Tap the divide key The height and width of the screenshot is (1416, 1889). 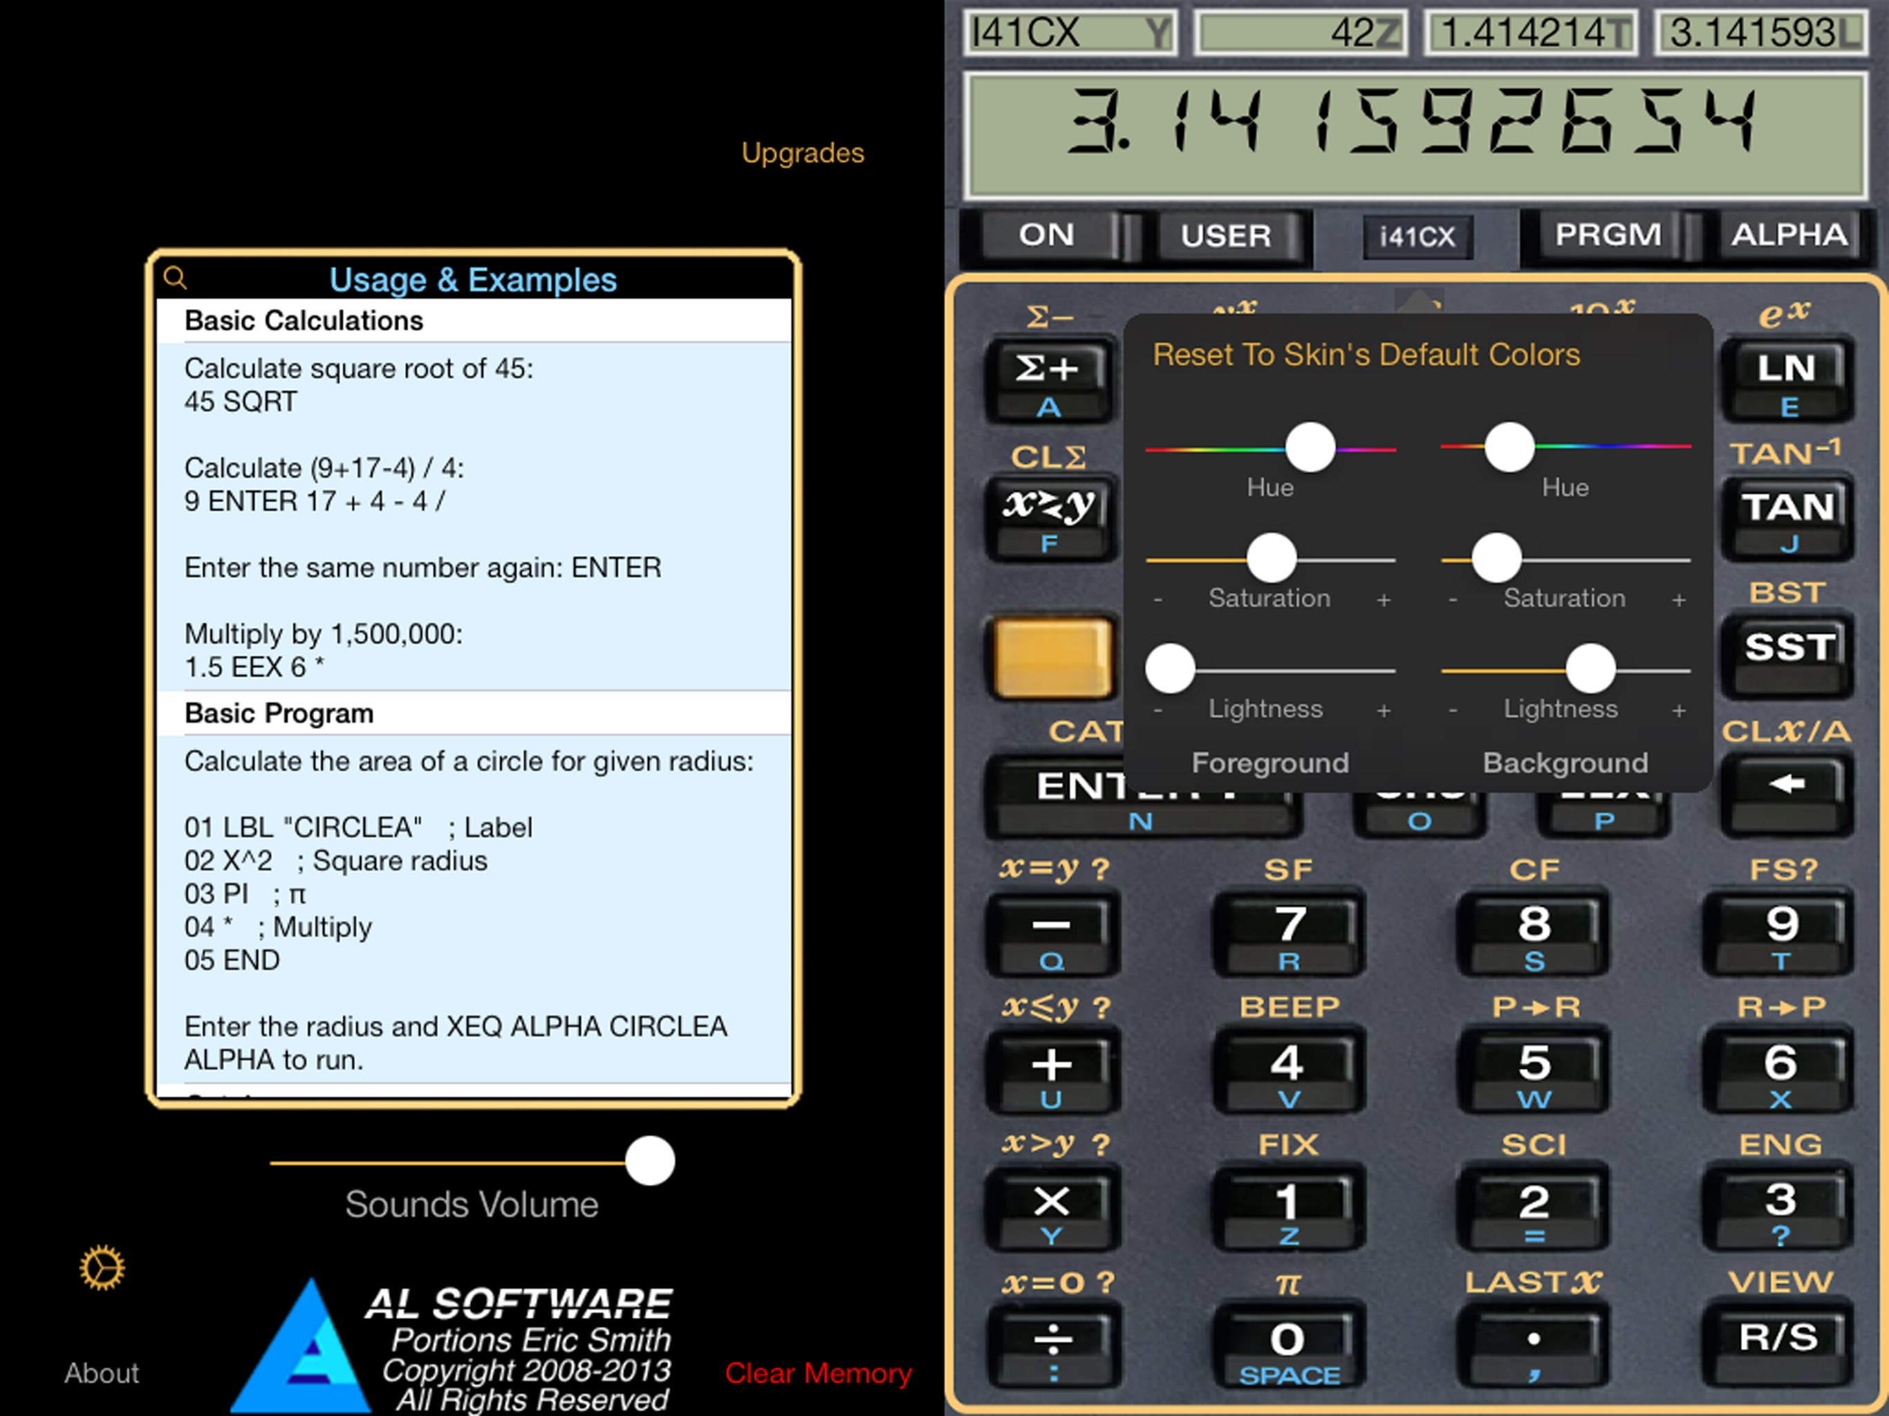click(x=1053, y=1348)
